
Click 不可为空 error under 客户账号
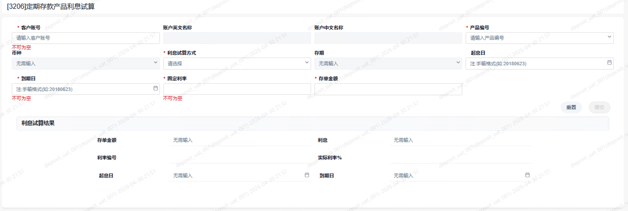click(21, 47)
